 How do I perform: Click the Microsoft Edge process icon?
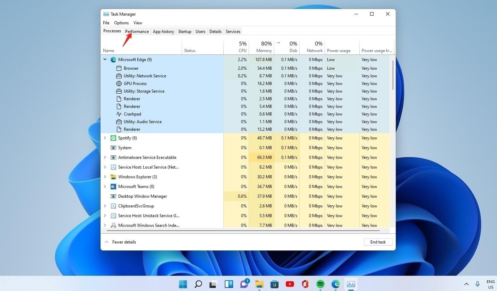pos(113,60)
